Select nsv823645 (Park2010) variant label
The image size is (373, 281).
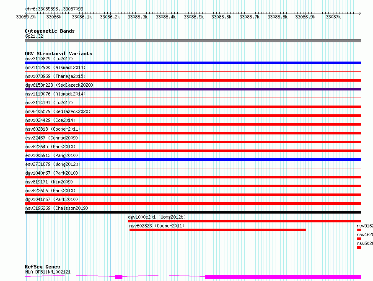coord(50,147)
